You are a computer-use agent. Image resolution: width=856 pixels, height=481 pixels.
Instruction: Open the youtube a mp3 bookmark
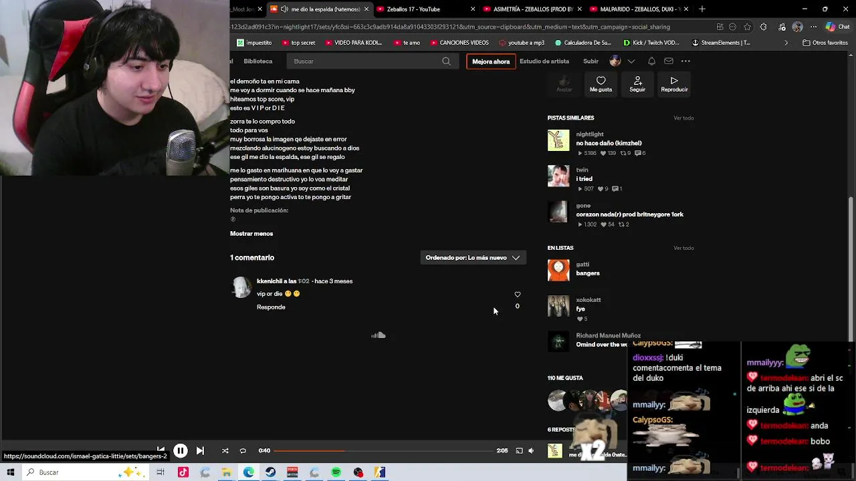click(521, 43)
